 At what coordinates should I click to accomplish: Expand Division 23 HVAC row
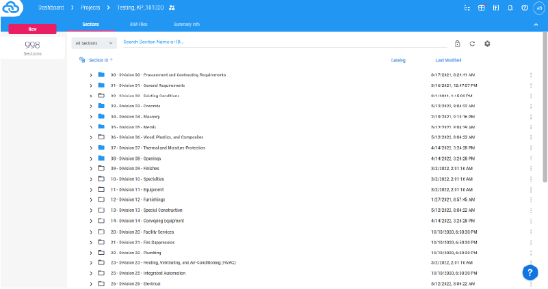point(91,263)
